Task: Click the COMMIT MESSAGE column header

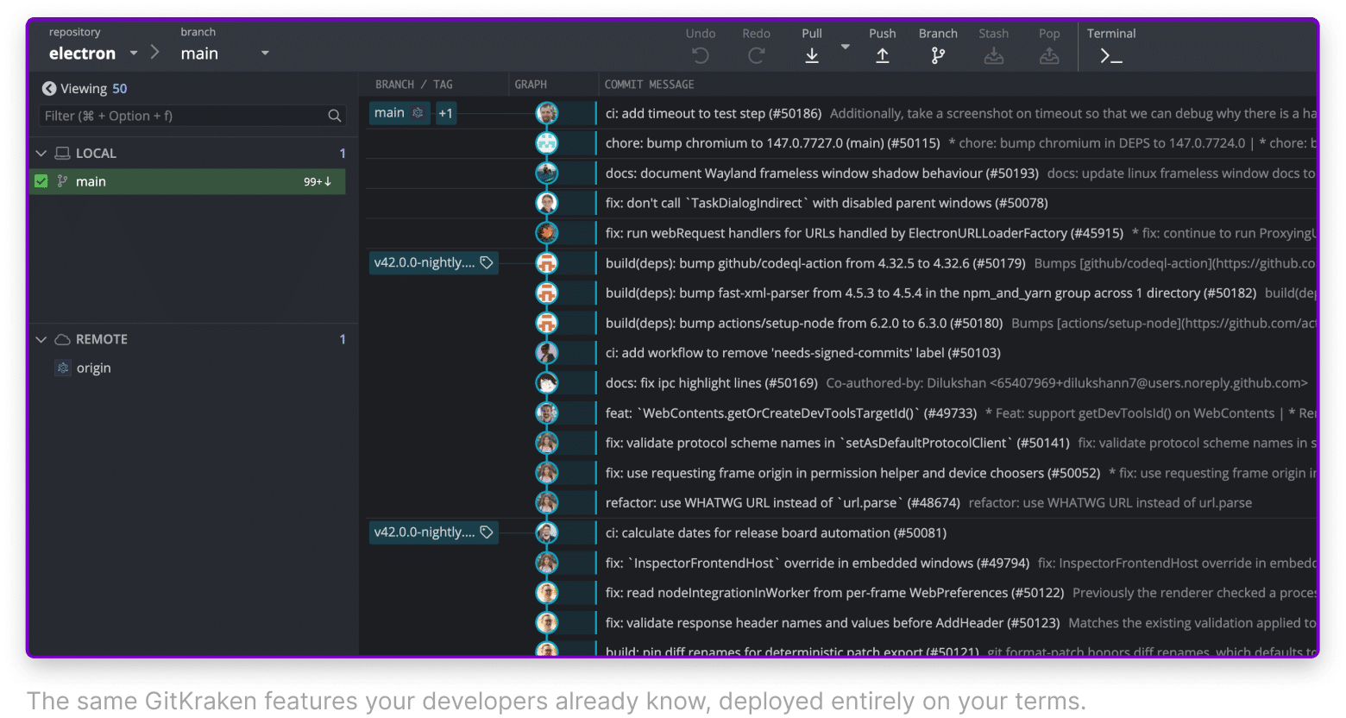Action: pos(649,85)
